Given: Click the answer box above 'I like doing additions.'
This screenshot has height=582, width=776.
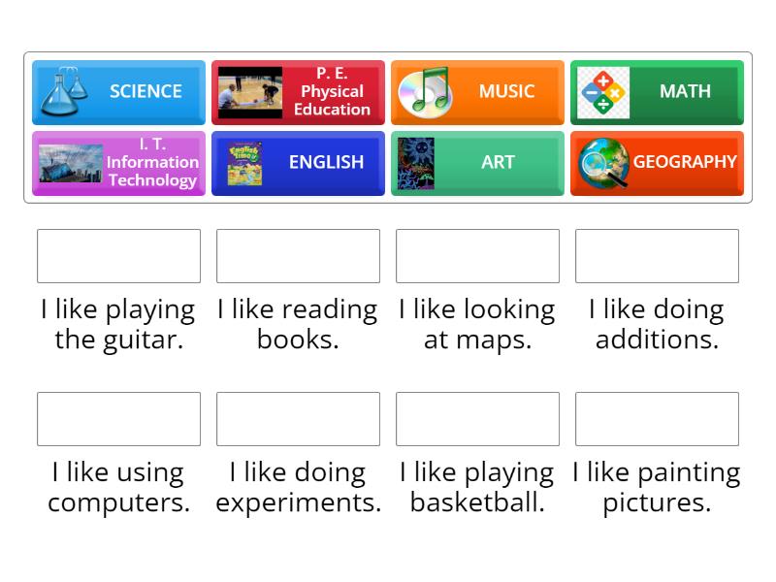Looking at the screenshot, I should (657, 255).
